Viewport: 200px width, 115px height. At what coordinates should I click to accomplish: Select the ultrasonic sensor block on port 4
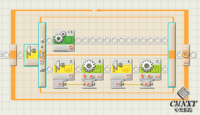click(122, 69)
